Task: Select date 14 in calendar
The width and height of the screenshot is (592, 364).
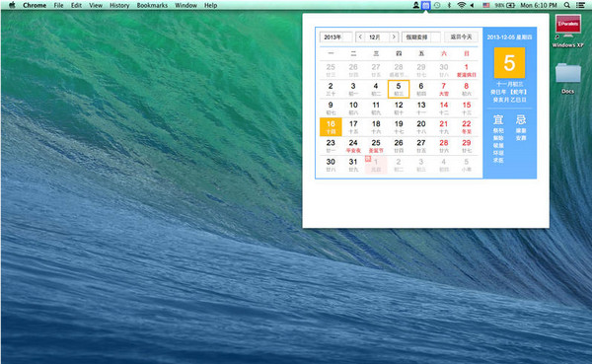Action: 444,108
